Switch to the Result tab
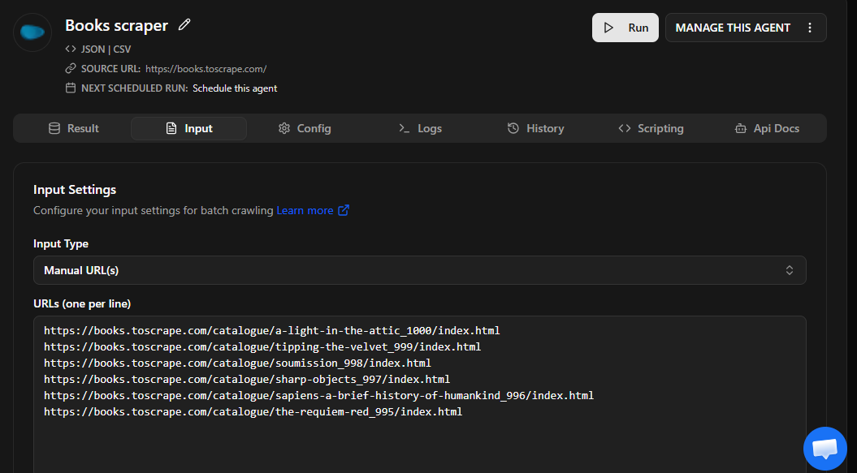 click(x=73, y=128)
